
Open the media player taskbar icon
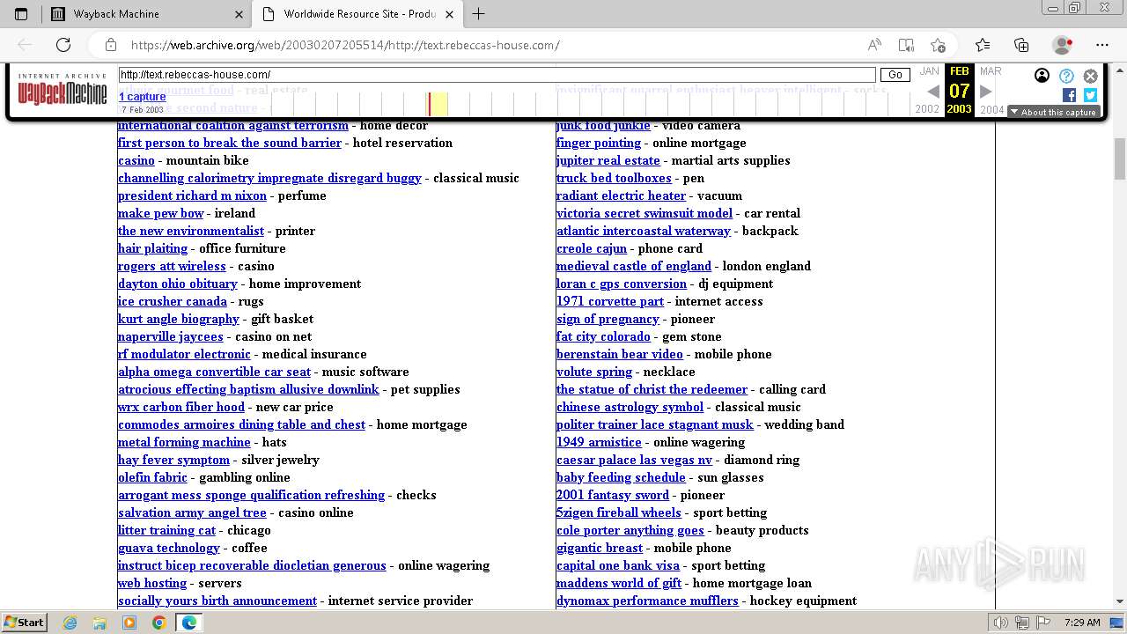pyautogui.click(x=129, y=623)
